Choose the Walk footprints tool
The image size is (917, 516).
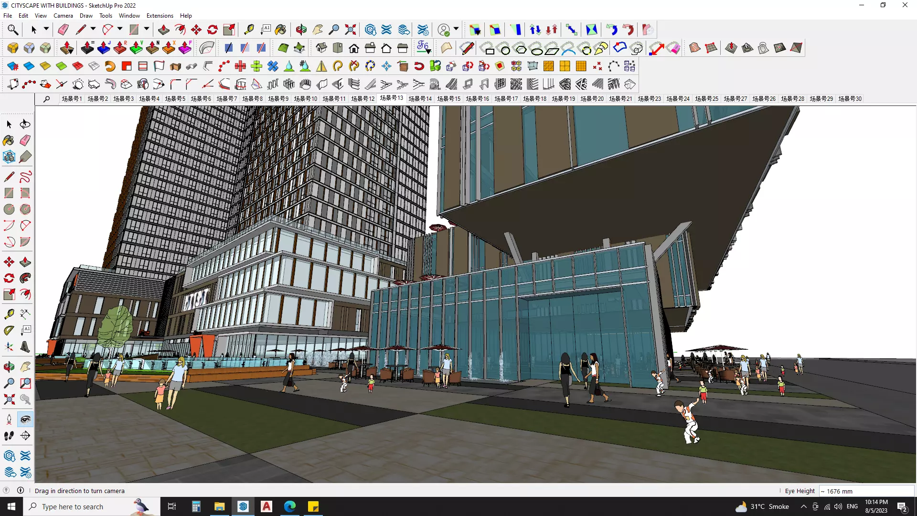click(x=9, y=436)
